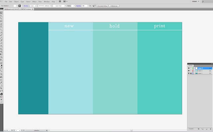Select the LAYERS panel tab
The height and width of the screenshot is (132, 213).
[190, 66]
